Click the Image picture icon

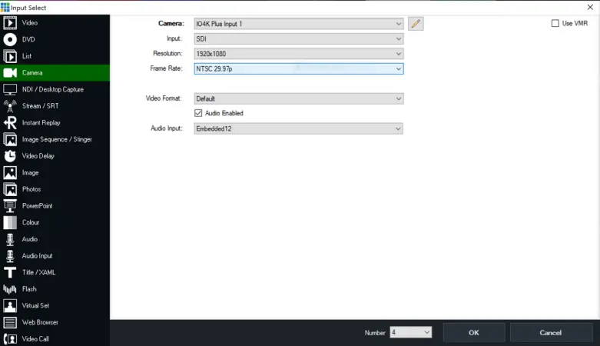pyautogui.click(x=10, y=173)
